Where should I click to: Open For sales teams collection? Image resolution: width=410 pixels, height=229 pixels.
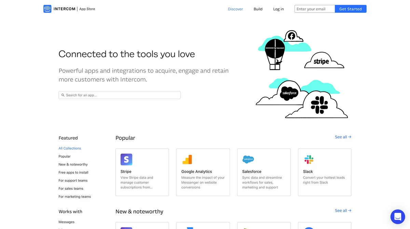tap(71, 188)
